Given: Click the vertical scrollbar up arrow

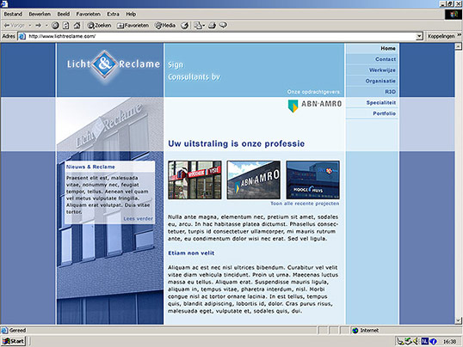Looking at the screenshot, I should (458, 46).
